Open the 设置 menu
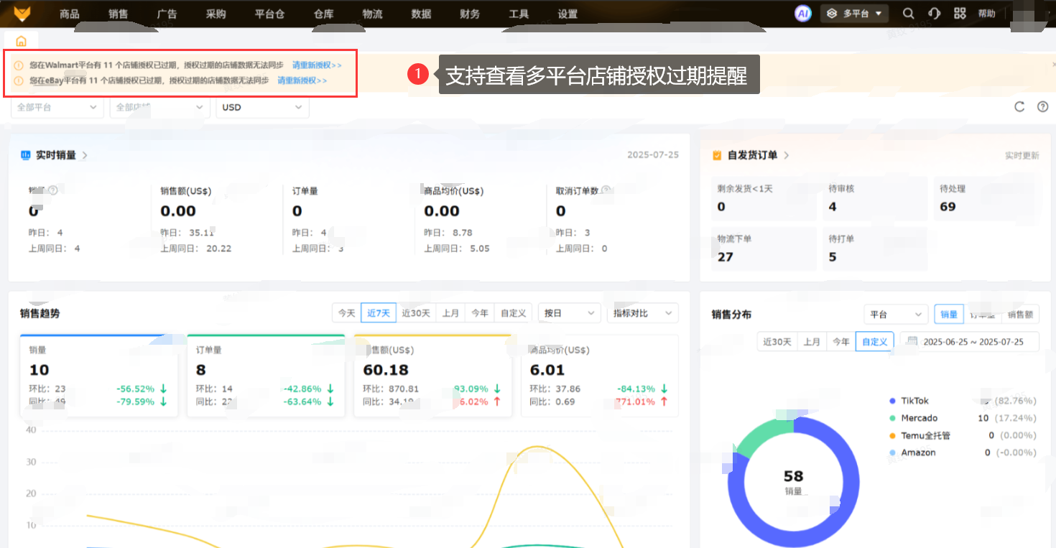This screenshot has height=548, width=1056. click(x=568, y=14)
